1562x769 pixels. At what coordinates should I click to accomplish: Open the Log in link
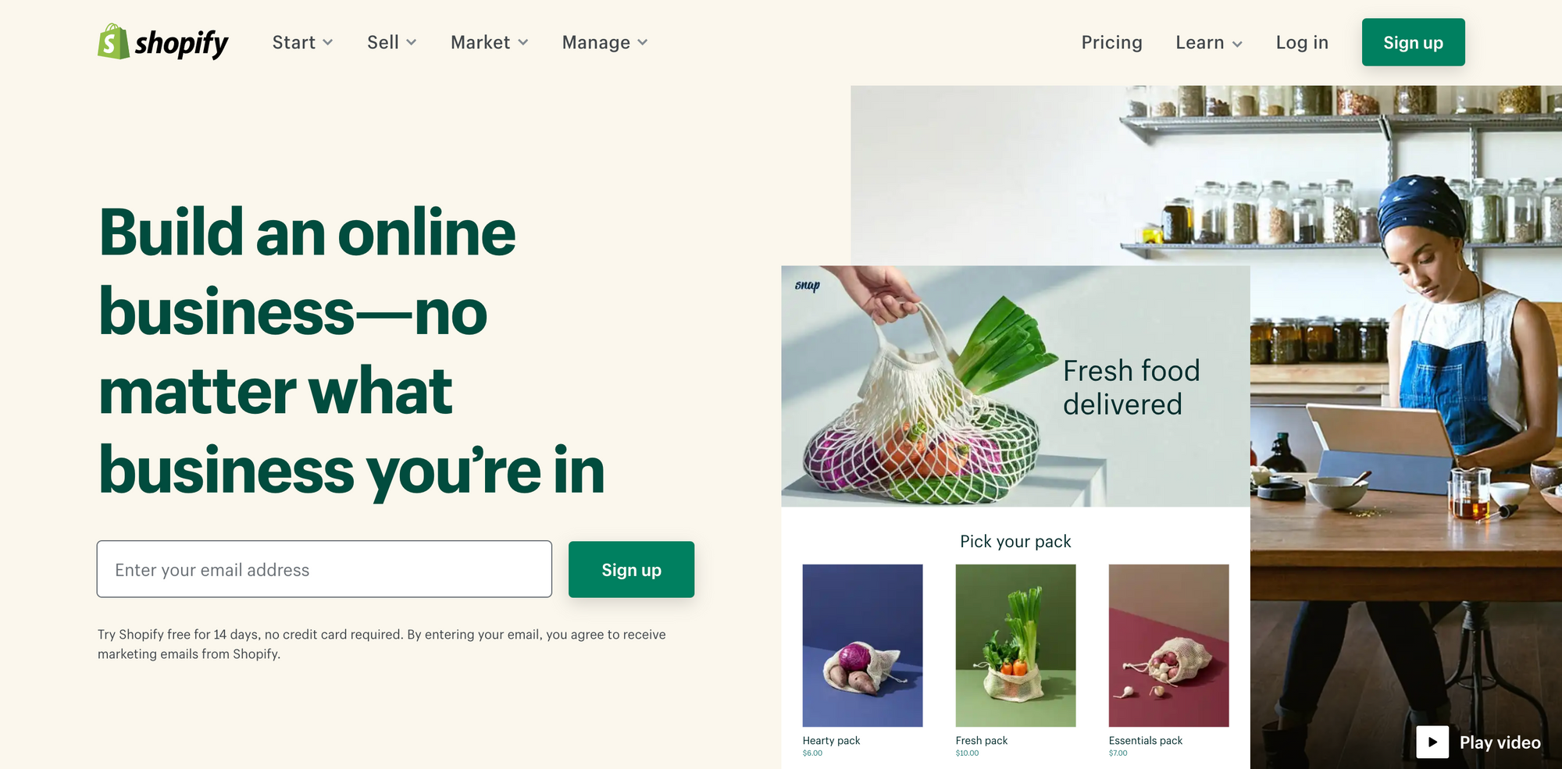[1302, 42]
